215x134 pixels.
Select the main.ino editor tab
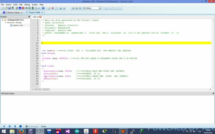36,17
